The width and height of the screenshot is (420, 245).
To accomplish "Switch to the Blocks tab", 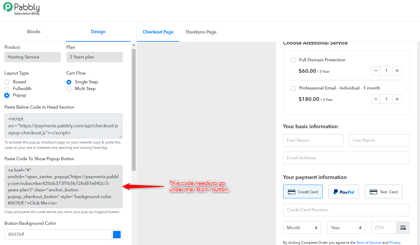I will pyautogui.click(x=34, y=32).
